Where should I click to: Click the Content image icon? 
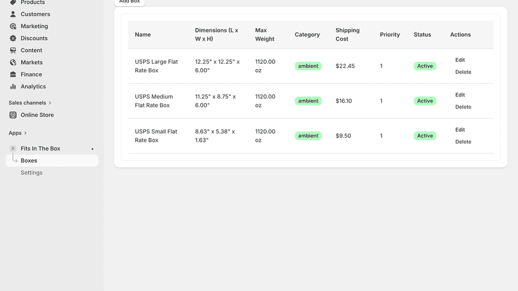click(13, 50)
